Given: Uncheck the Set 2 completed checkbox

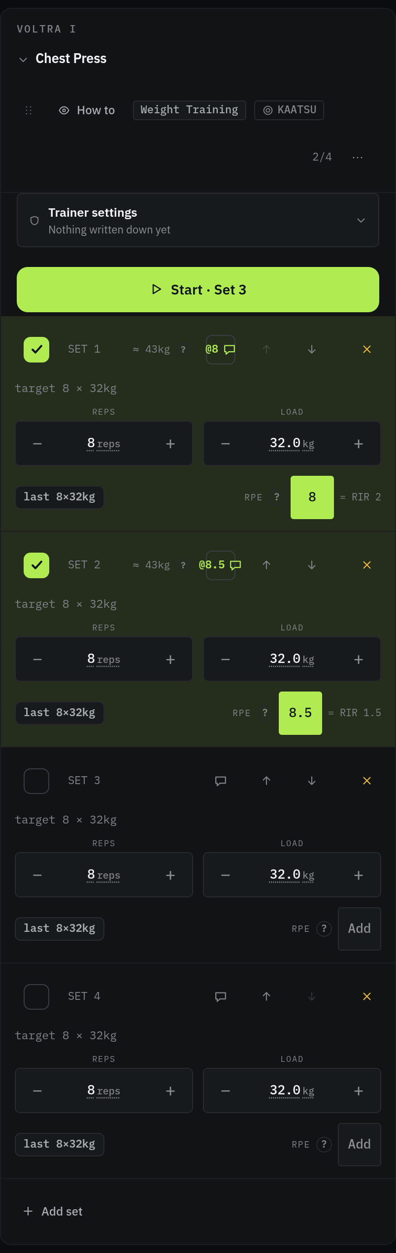Looking at the screenshot, I should tap(36, 565).
